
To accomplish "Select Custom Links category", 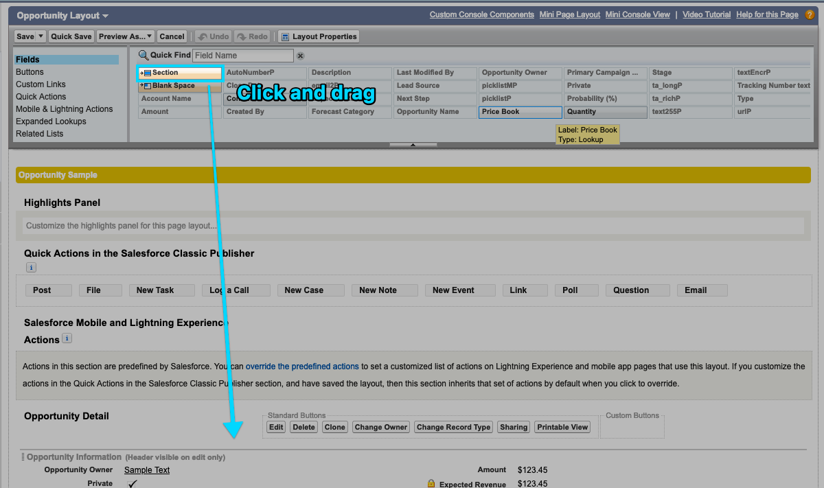I will [41, 84].
